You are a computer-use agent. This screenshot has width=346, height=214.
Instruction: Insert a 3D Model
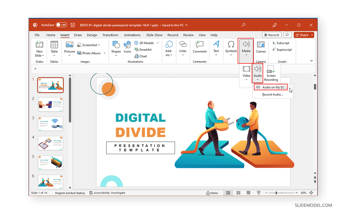coord(145,43)
